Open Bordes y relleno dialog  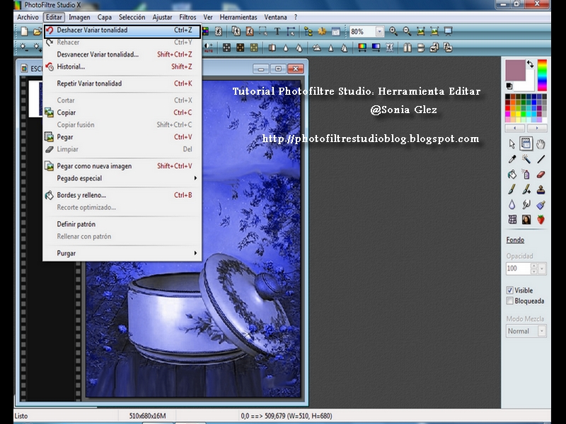pyautogui.click(x=122, y=195)
